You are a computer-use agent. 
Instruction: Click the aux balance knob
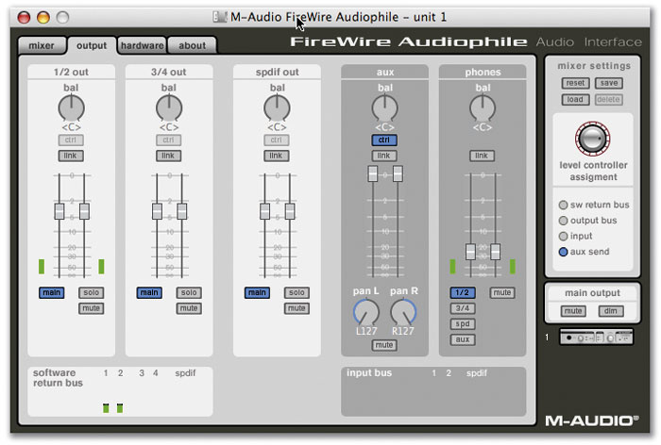[385, 107]
